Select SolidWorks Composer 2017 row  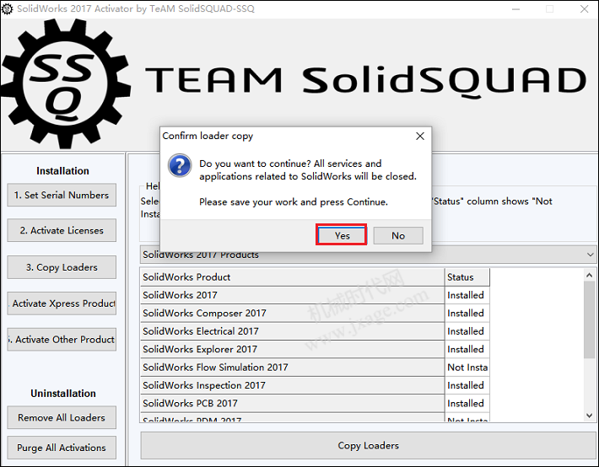tap(292, 313)
